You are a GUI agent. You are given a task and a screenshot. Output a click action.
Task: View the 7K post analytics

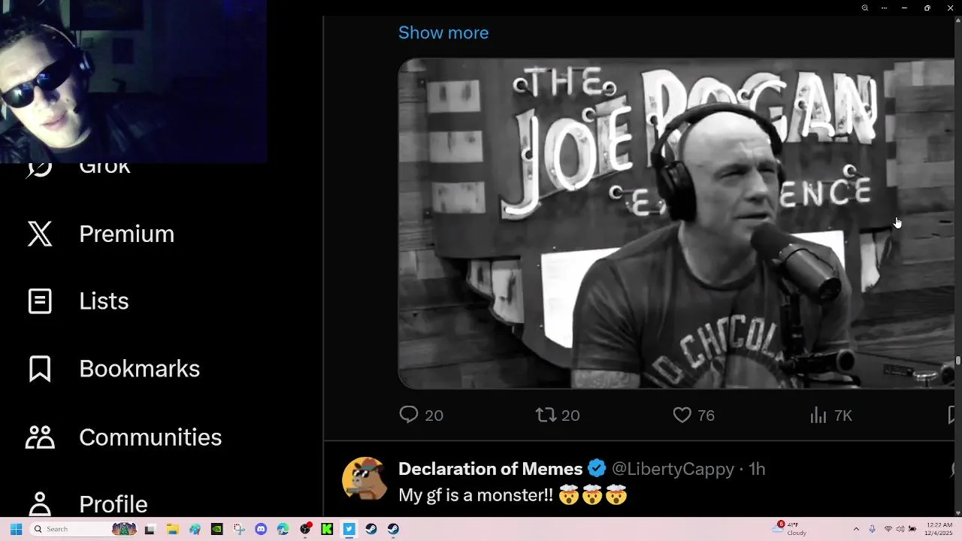tap(831, 415)
